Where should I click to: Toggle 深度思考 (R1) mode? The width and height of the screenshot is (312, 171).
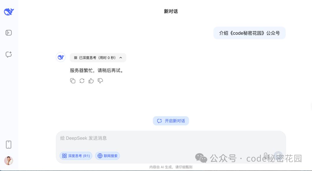point(76,156)
